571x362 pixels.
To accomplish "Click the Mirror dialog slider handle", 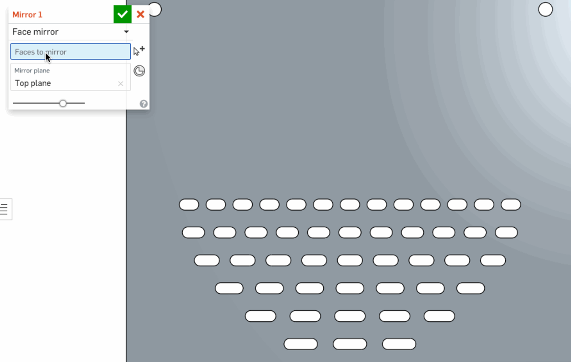I will (63, 103).
